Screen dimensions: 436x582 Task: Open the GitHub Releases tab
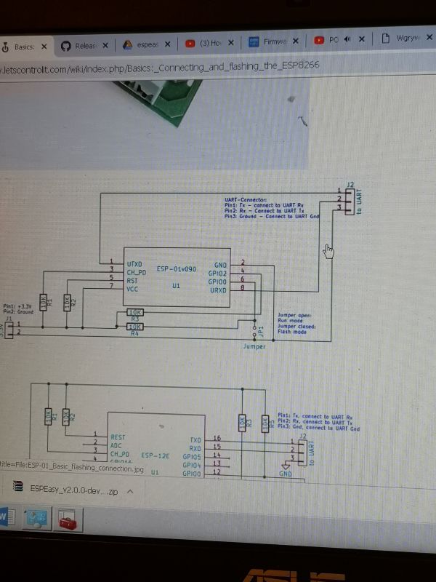pos(85,46)
